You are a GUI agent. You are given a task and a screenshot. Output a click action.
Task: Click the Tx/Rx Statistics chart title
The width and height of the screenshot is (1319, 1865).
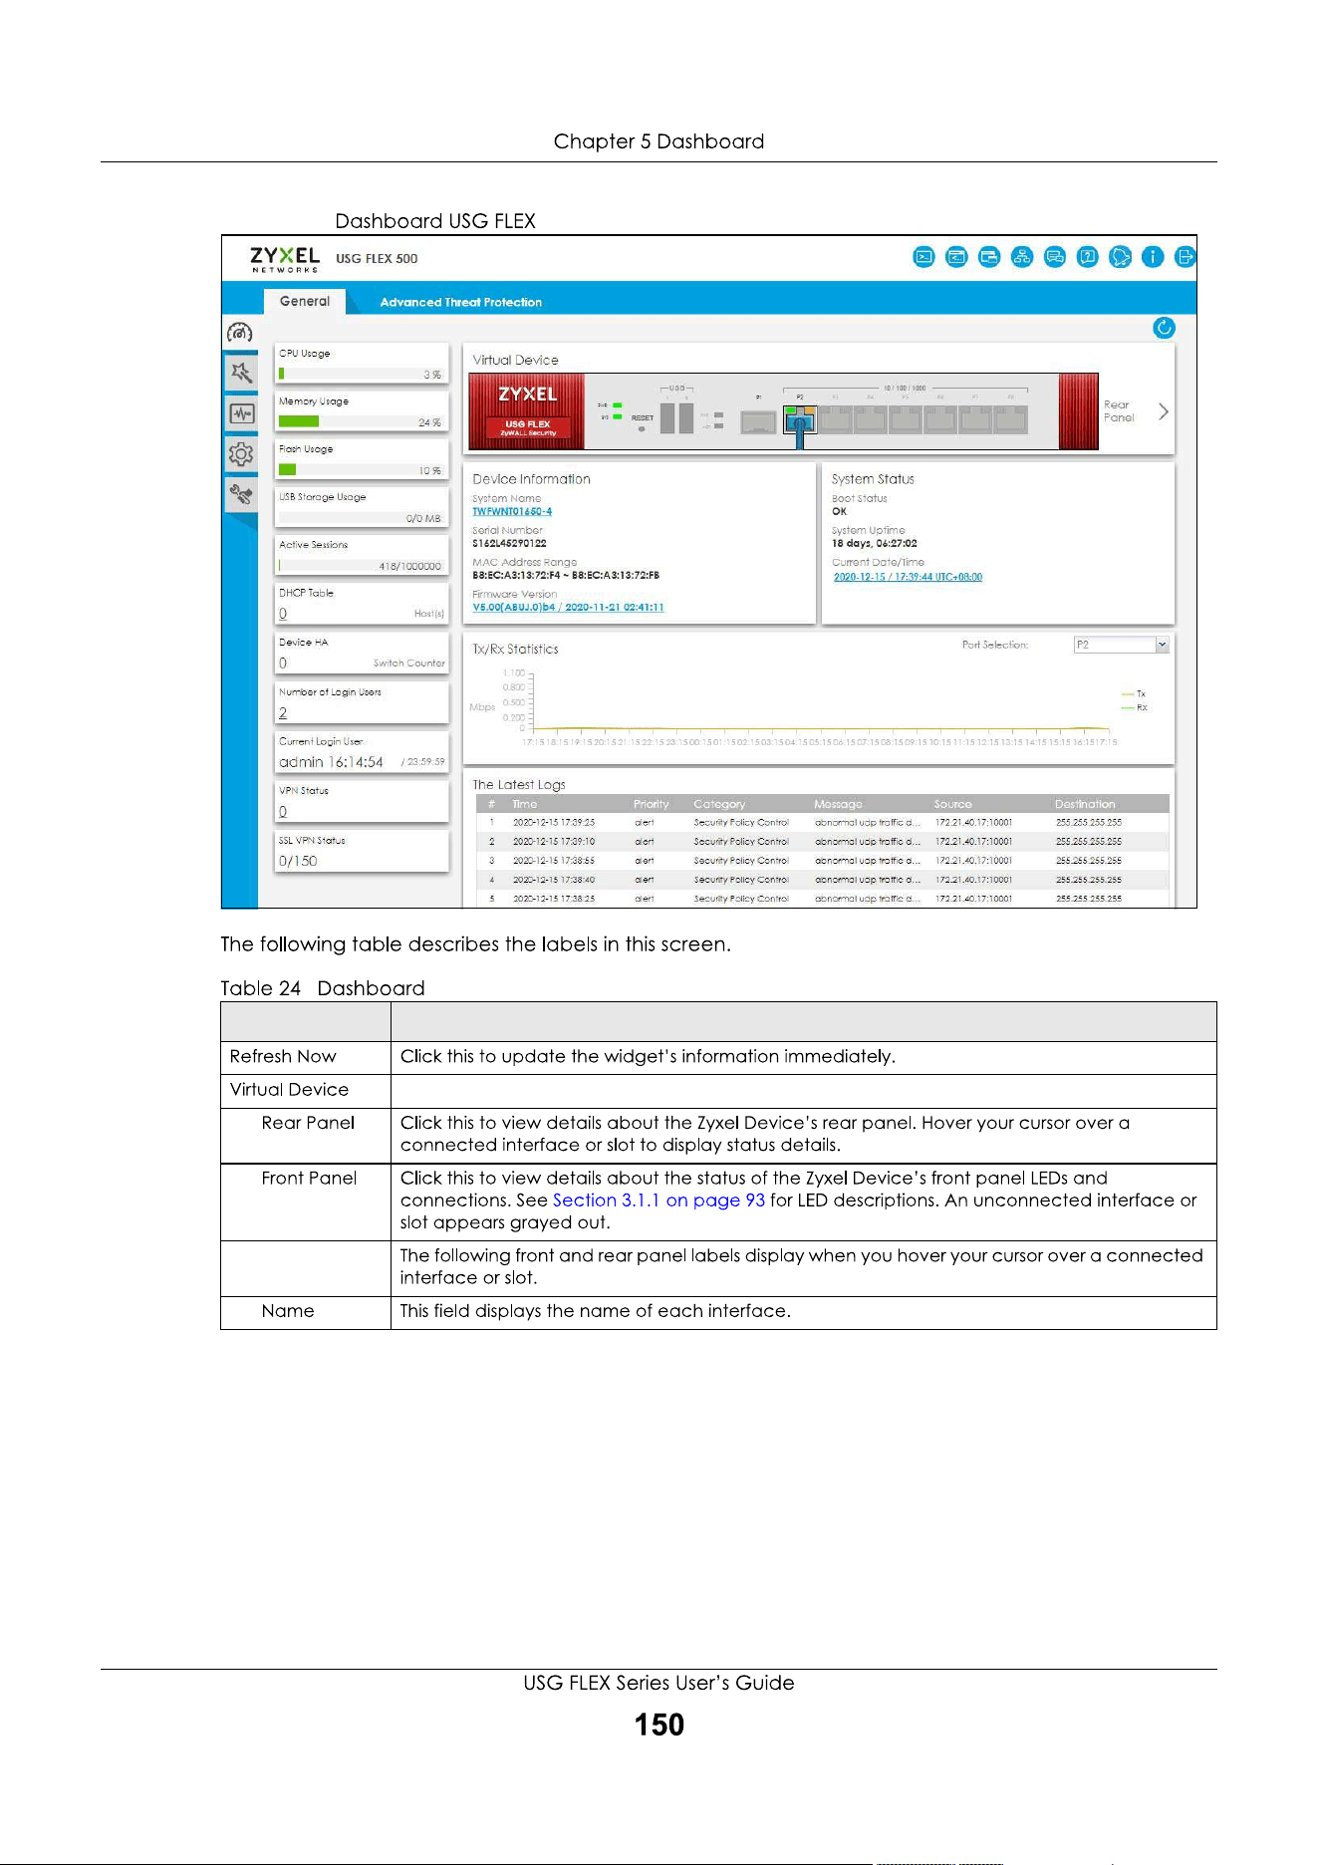pyautogui.click(x=515, y=649)
